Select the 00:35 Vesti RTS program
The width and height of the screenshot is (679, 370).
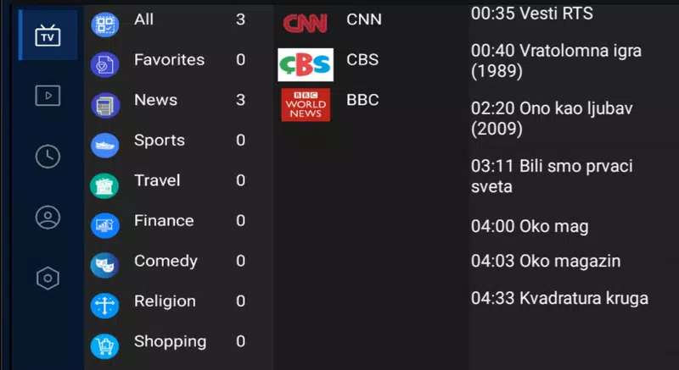[532, 14]
